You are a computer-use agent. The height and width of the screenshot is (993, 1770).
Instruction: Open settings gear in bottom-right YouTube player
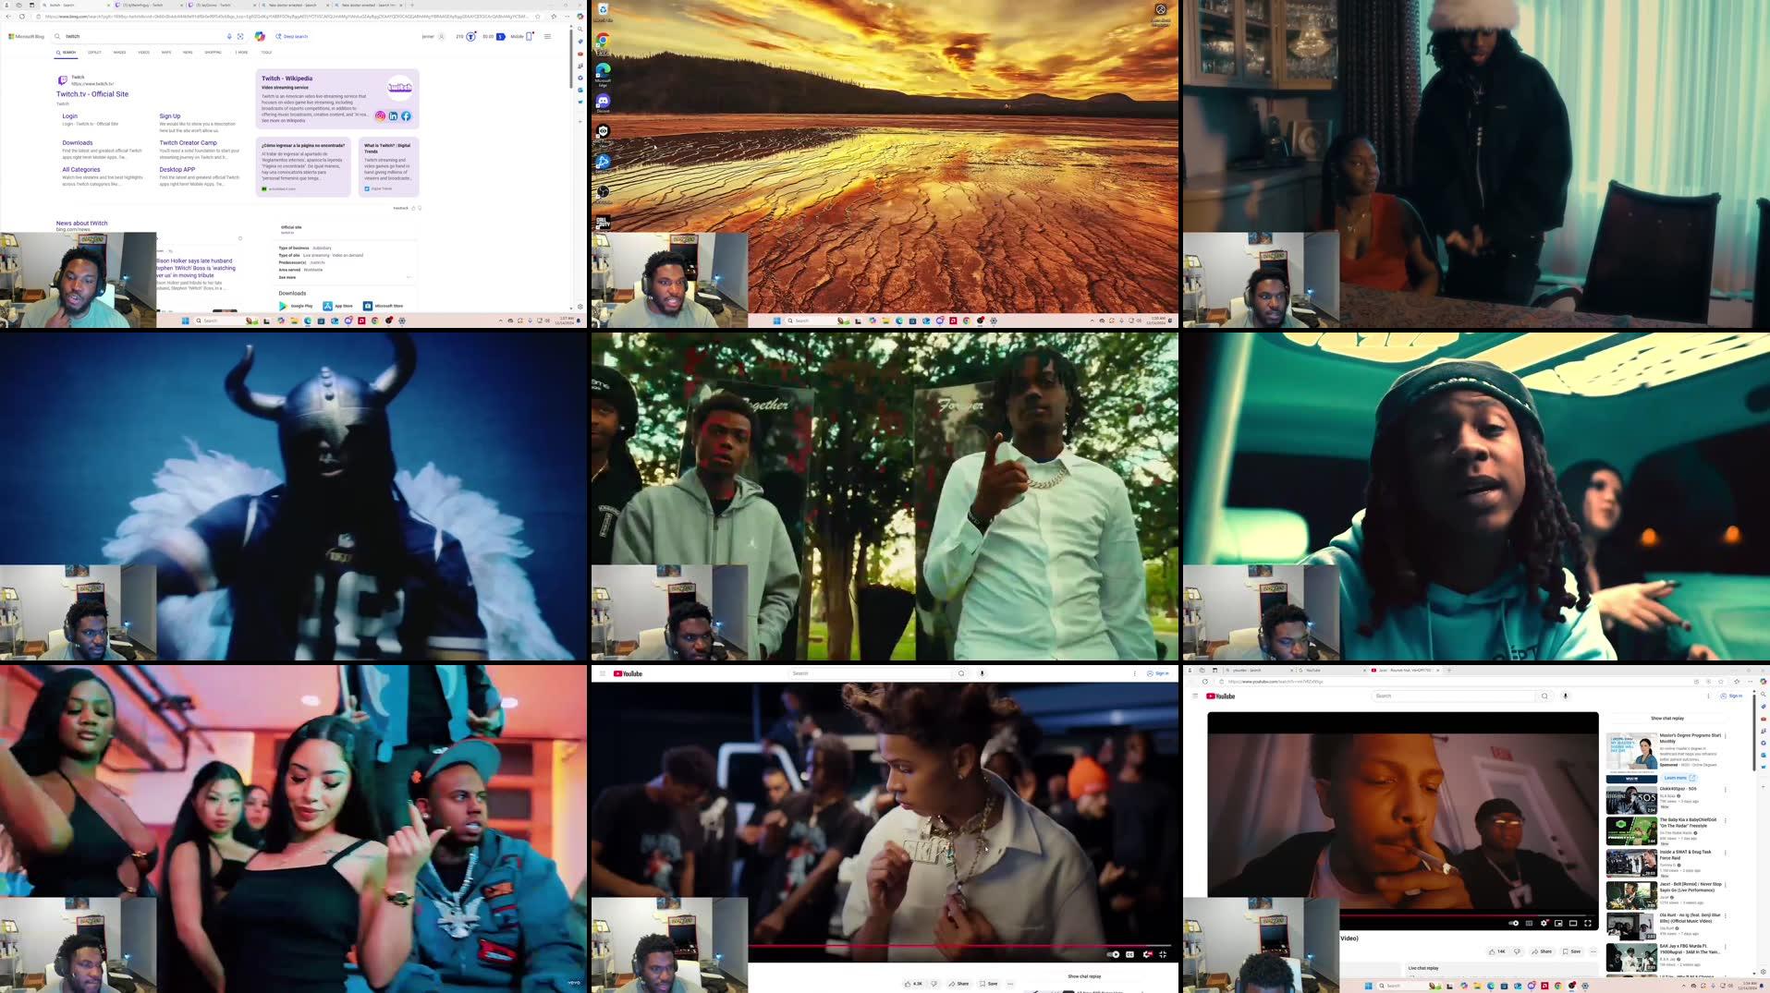[1544, 923]
